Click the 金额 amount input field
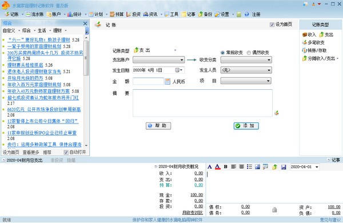Screen dimensions: 343x223 point(148,81)
